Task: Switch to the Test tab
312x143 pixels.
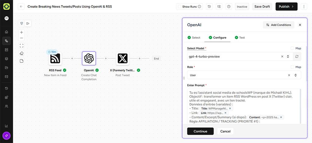Action: [x=240, y=38]
